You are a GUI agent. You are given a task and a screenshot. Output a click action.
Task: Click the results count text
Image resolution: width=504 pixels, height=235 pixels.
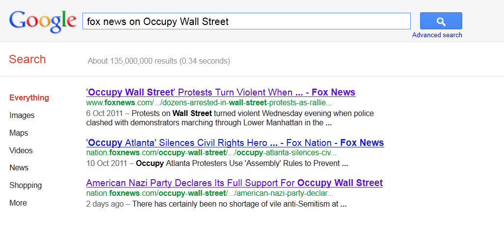[159, 61]
